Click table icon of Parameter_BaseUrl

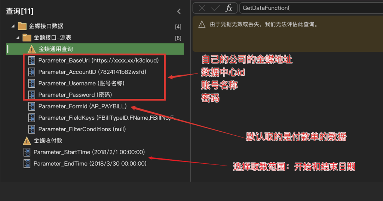click(x=32, y=60)
